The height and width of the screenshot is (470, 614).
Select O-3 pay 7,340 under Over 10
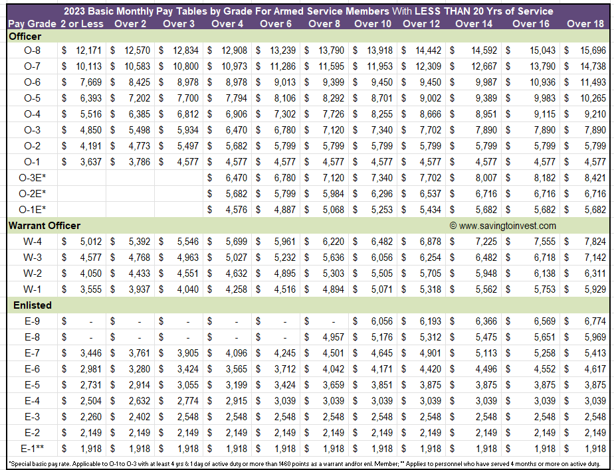(x=382, y=130)
